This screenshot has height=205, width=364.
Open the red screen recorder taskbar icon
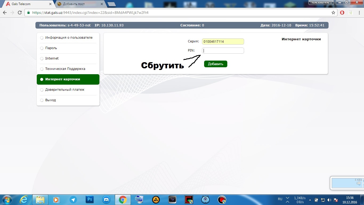point(222,200)
